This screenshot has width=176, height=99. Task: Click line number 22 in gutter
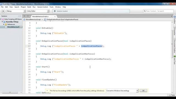pyautogui.click(x=29, y=59)
